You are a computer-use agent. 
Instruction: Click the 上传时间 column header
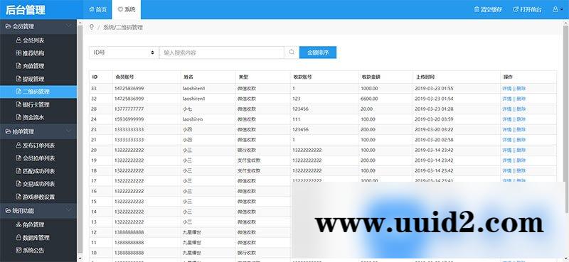click(425, 77)
